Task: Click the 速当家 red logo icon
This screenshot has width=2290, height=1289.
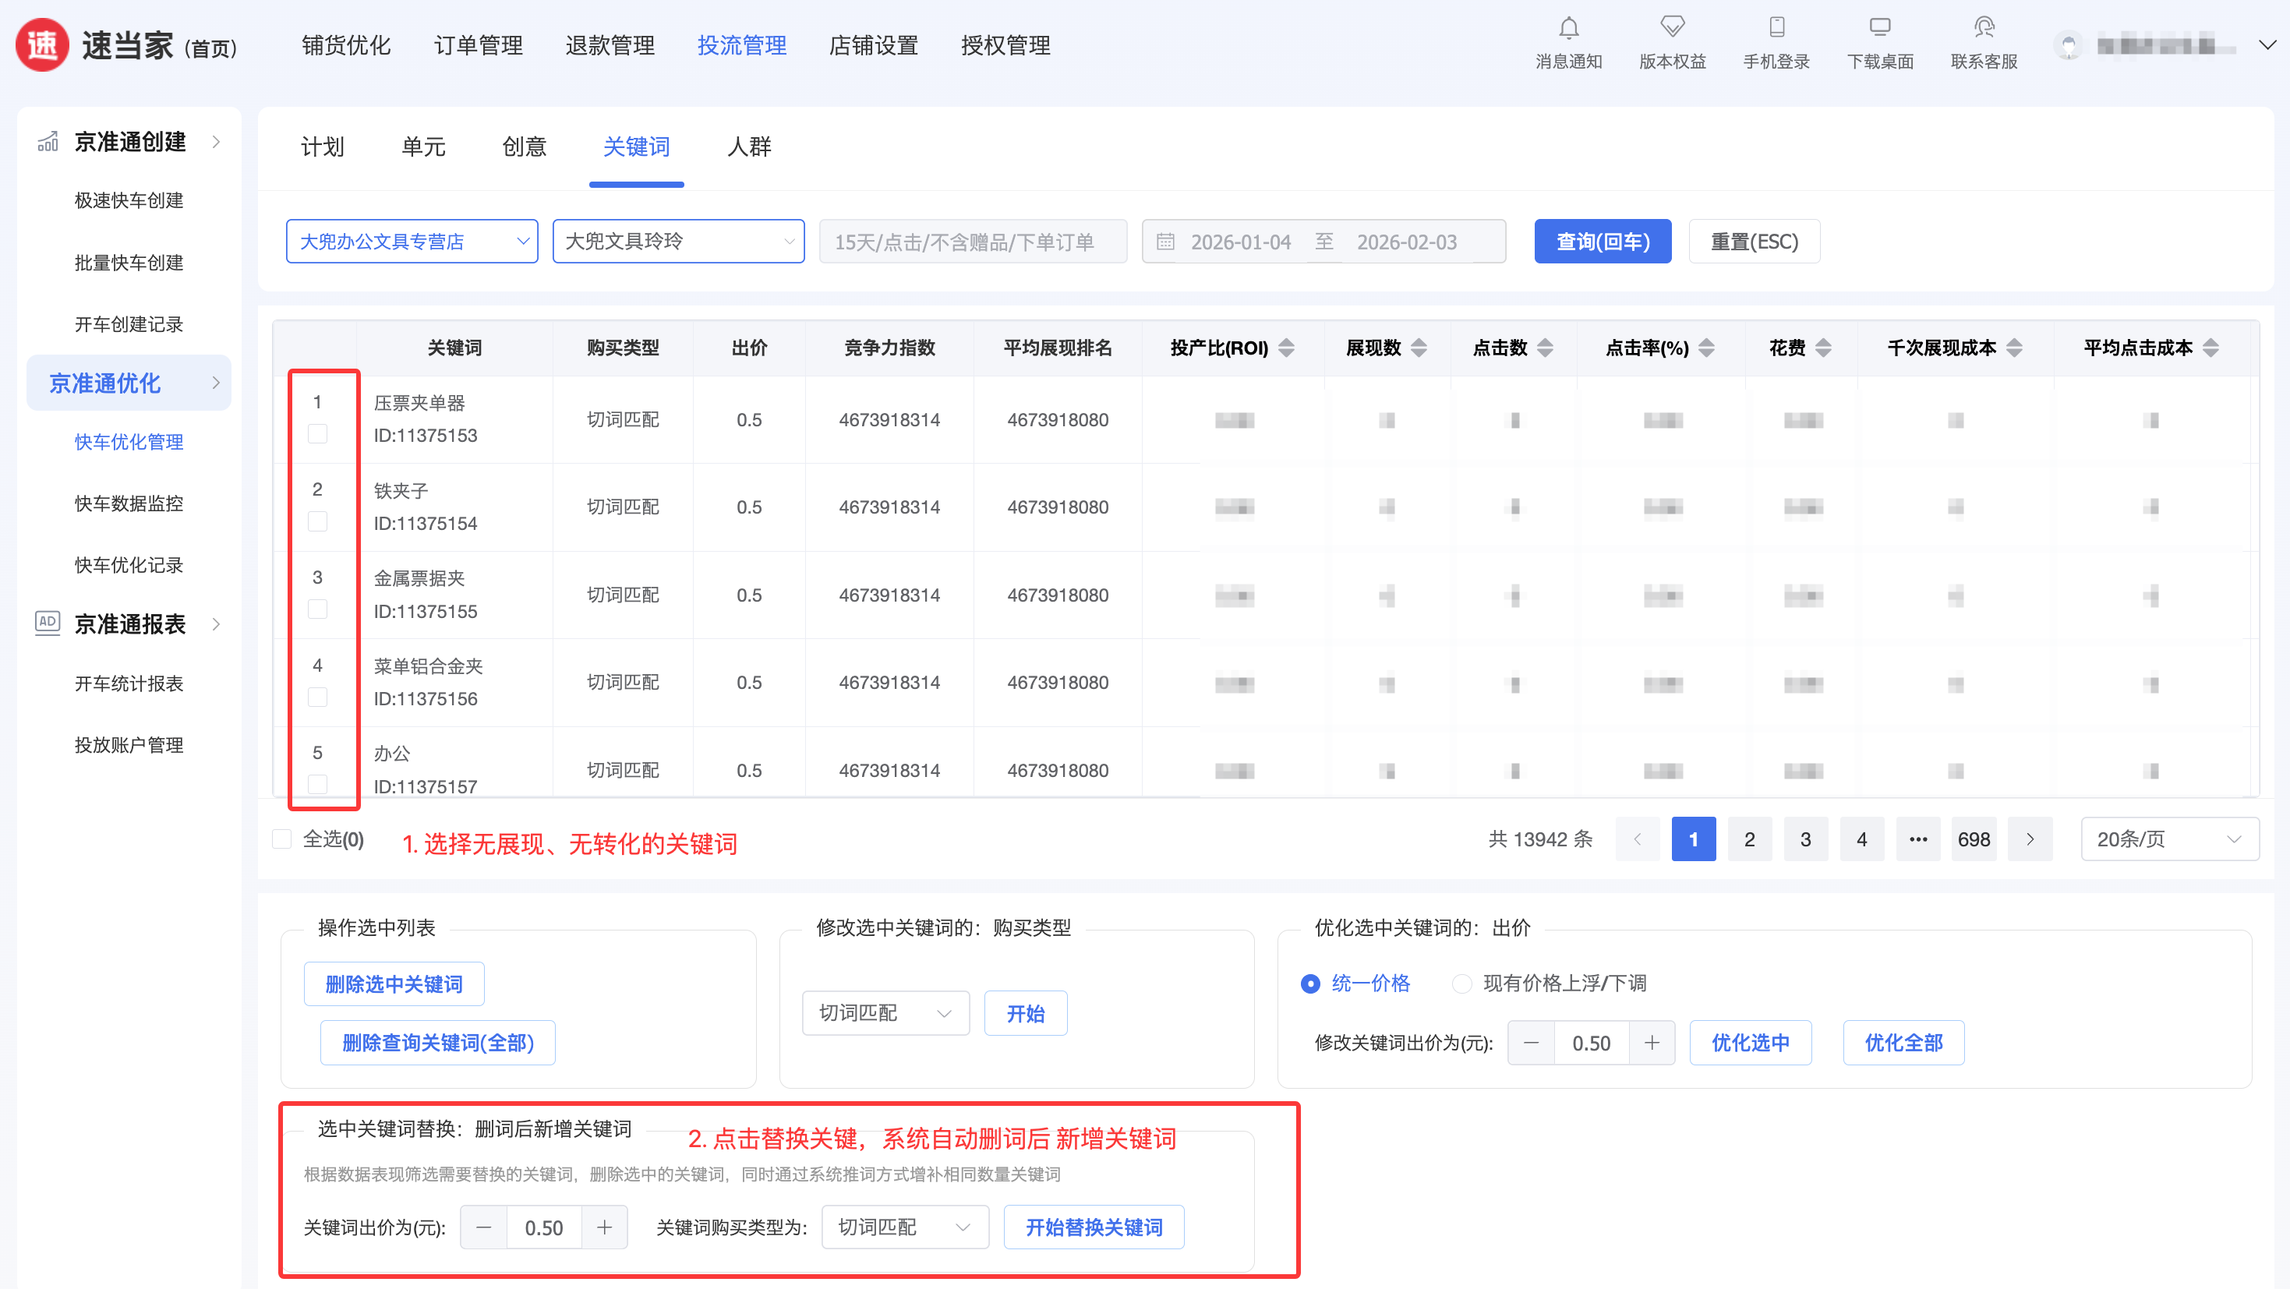Action: point(42,44)
